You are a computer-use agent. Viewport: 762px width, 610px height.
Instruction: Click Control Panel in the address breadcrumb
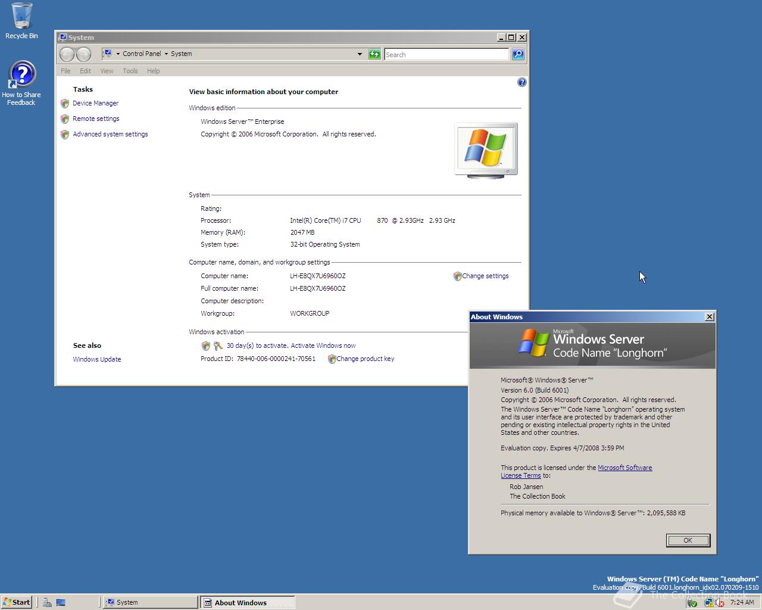(x=142, y=54)
